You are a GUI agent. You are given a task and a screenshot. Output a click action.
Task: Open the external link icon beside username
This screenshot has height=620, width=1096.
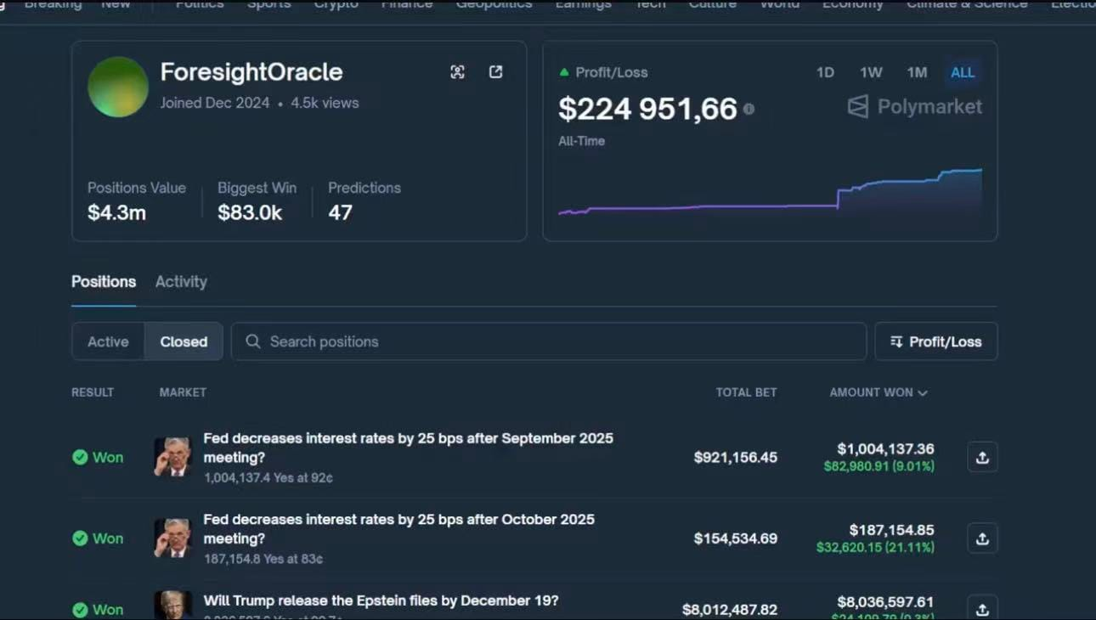tap(496, 72)
